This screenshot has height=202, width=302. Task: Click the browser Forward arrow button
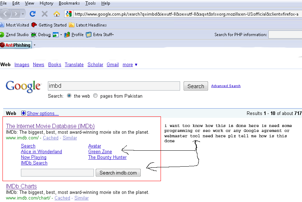[x=16, y=14]
